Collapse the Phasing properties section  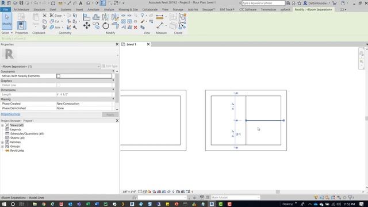pyautogui.click(x=113, y=99)
